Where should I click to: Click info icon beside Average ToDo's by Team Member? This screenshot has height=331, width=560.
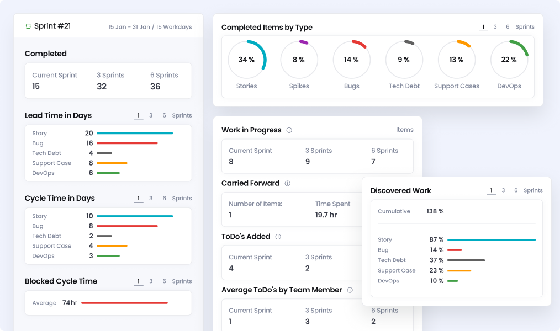350,290
